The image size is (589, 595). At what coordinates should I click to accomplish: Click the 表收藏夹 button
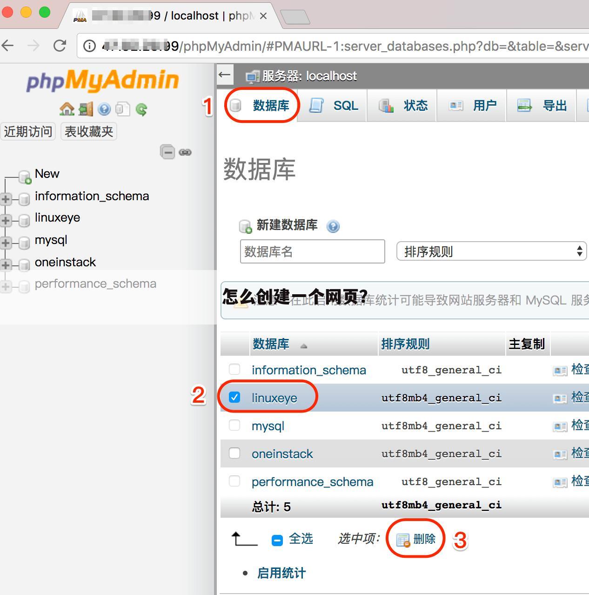pos(89,131)
